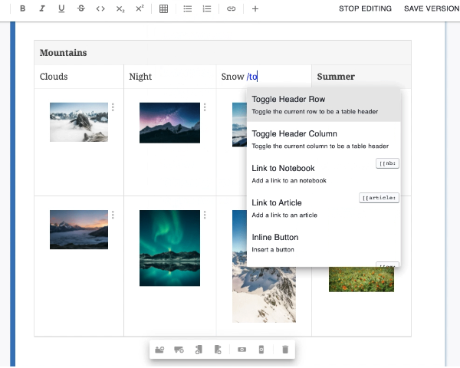Create a bulleted list
460x368 pixels.
pos(188,9)
